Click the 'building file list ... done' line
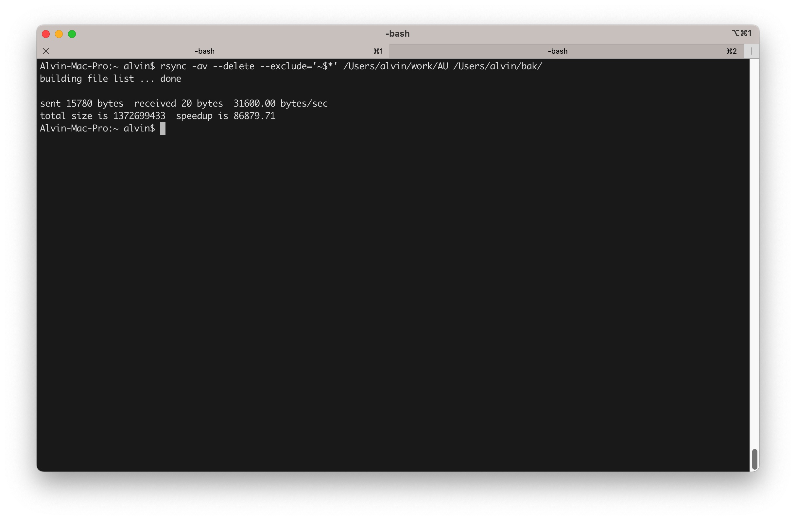Viewport: 796px width, 520px height. point(110,78)
